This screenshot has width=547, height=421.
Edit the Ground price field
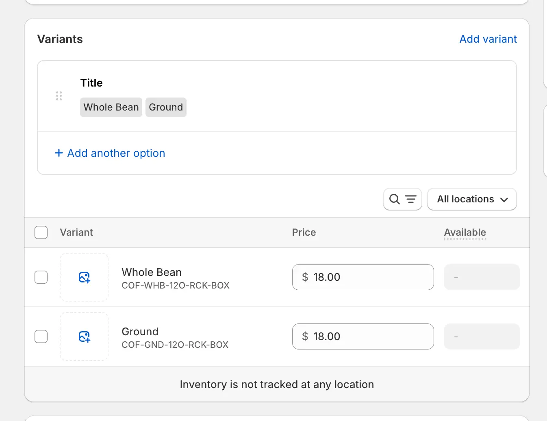pyautogui.click(x=362, y=336)
